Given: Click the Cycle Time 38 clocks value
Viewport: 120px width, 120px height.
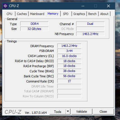Looking at the screenshot, I should point(69,71).
